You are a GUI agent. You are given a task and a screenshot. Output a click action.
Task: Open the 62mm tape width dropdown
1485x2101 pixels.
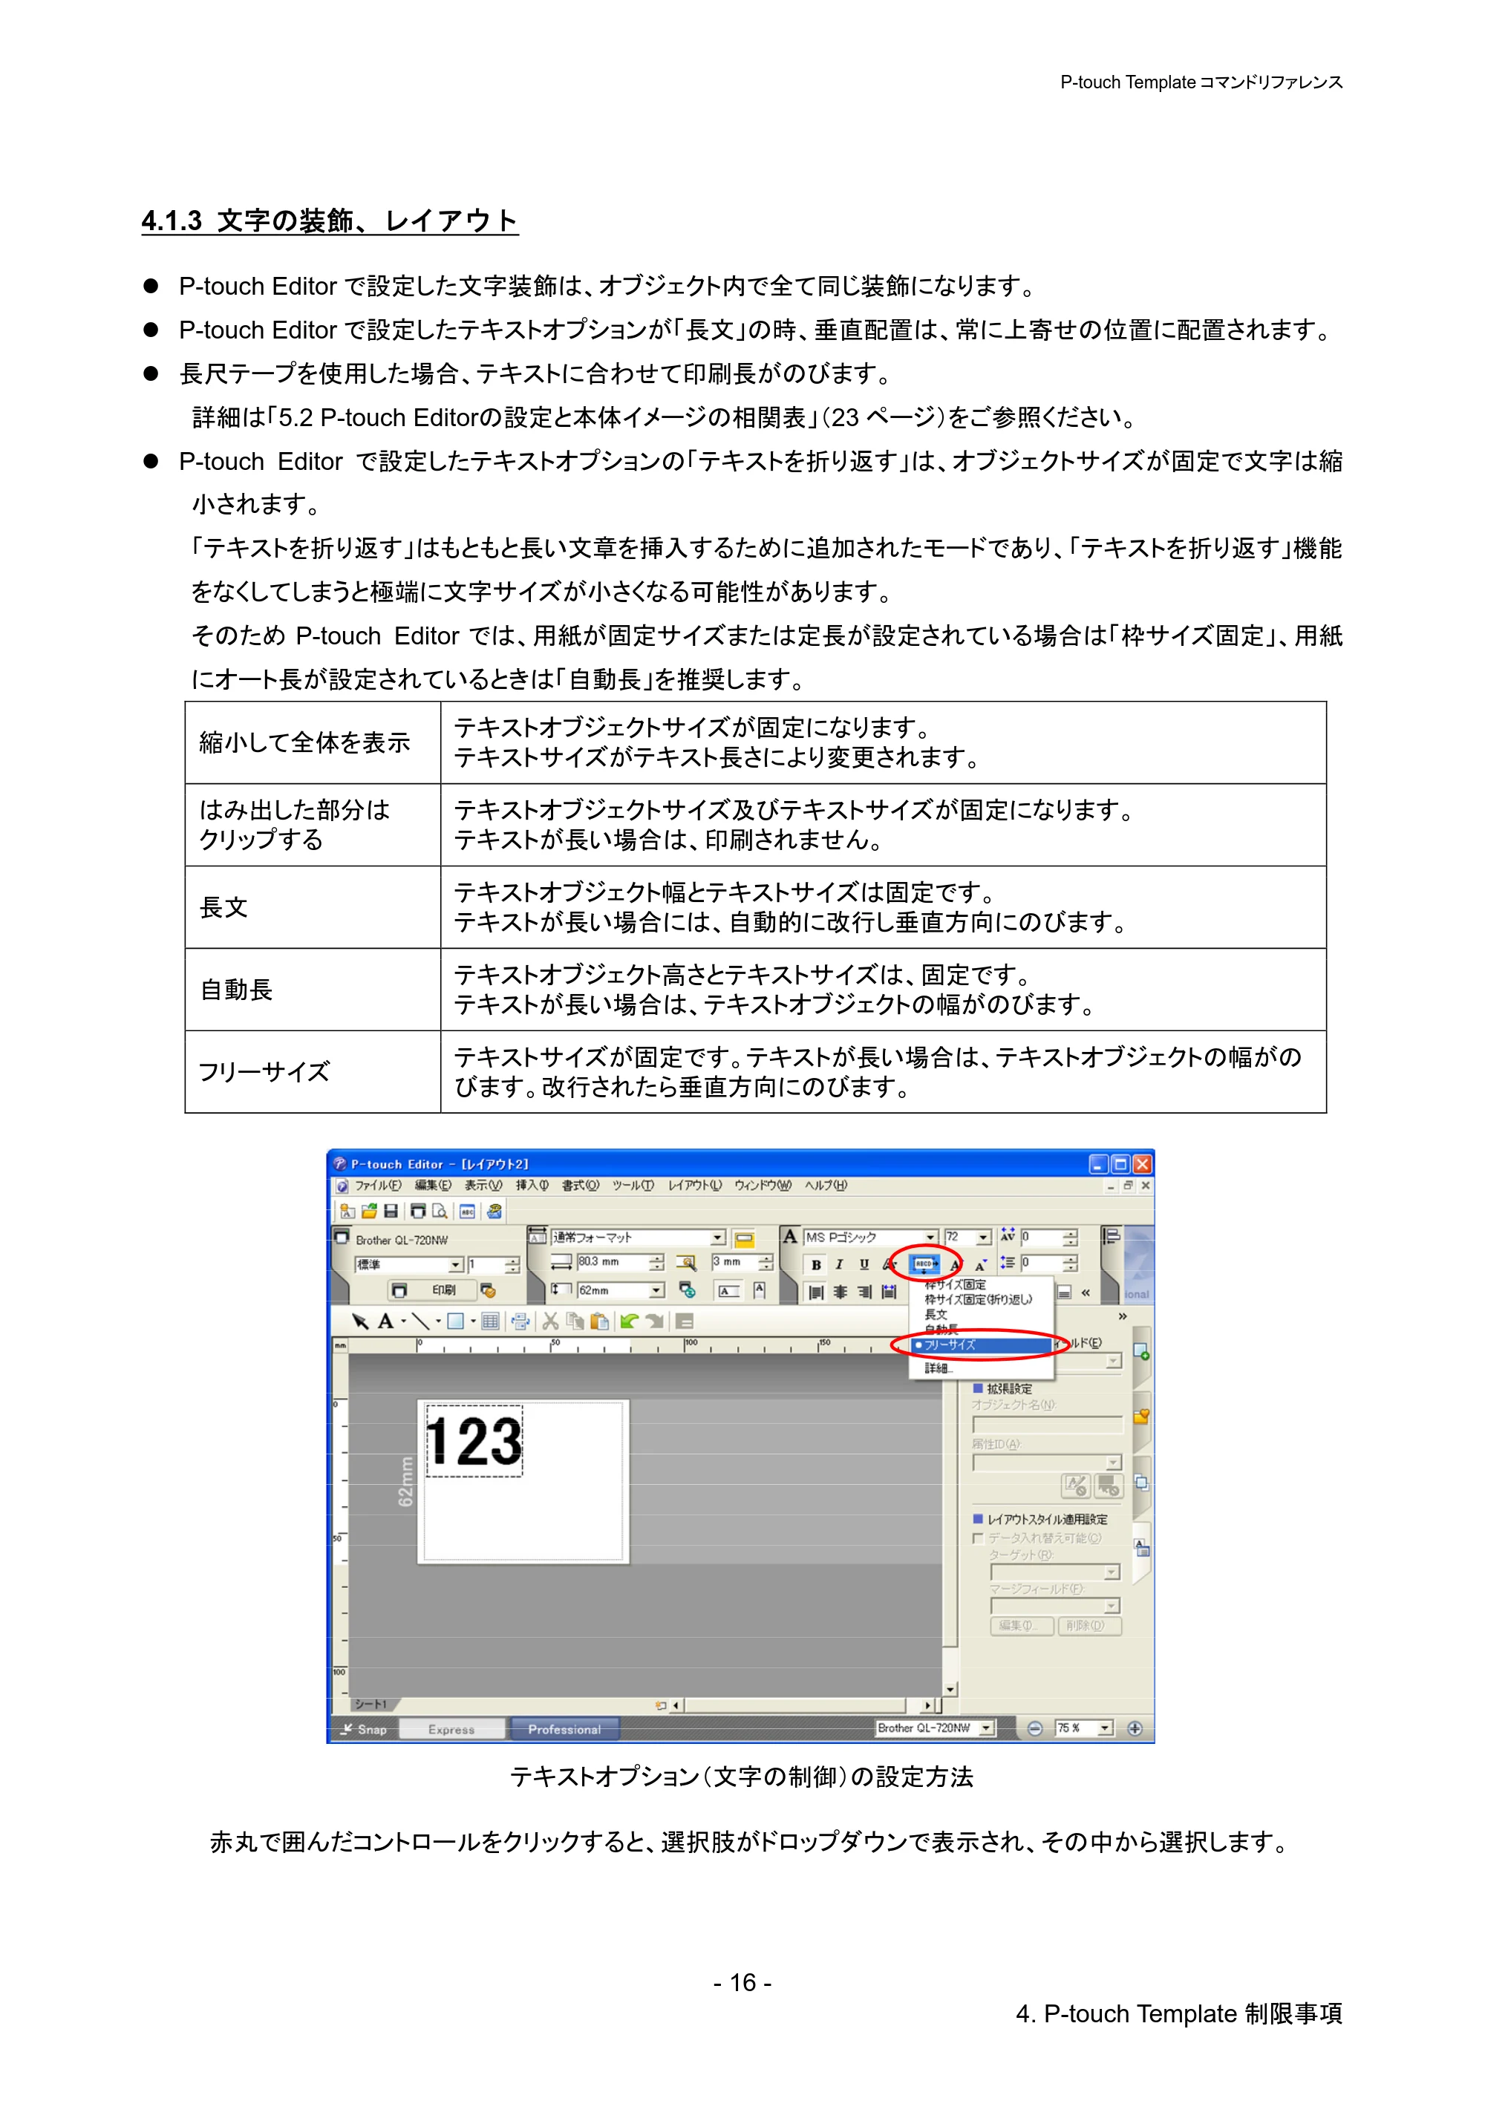click(657, 1290)
